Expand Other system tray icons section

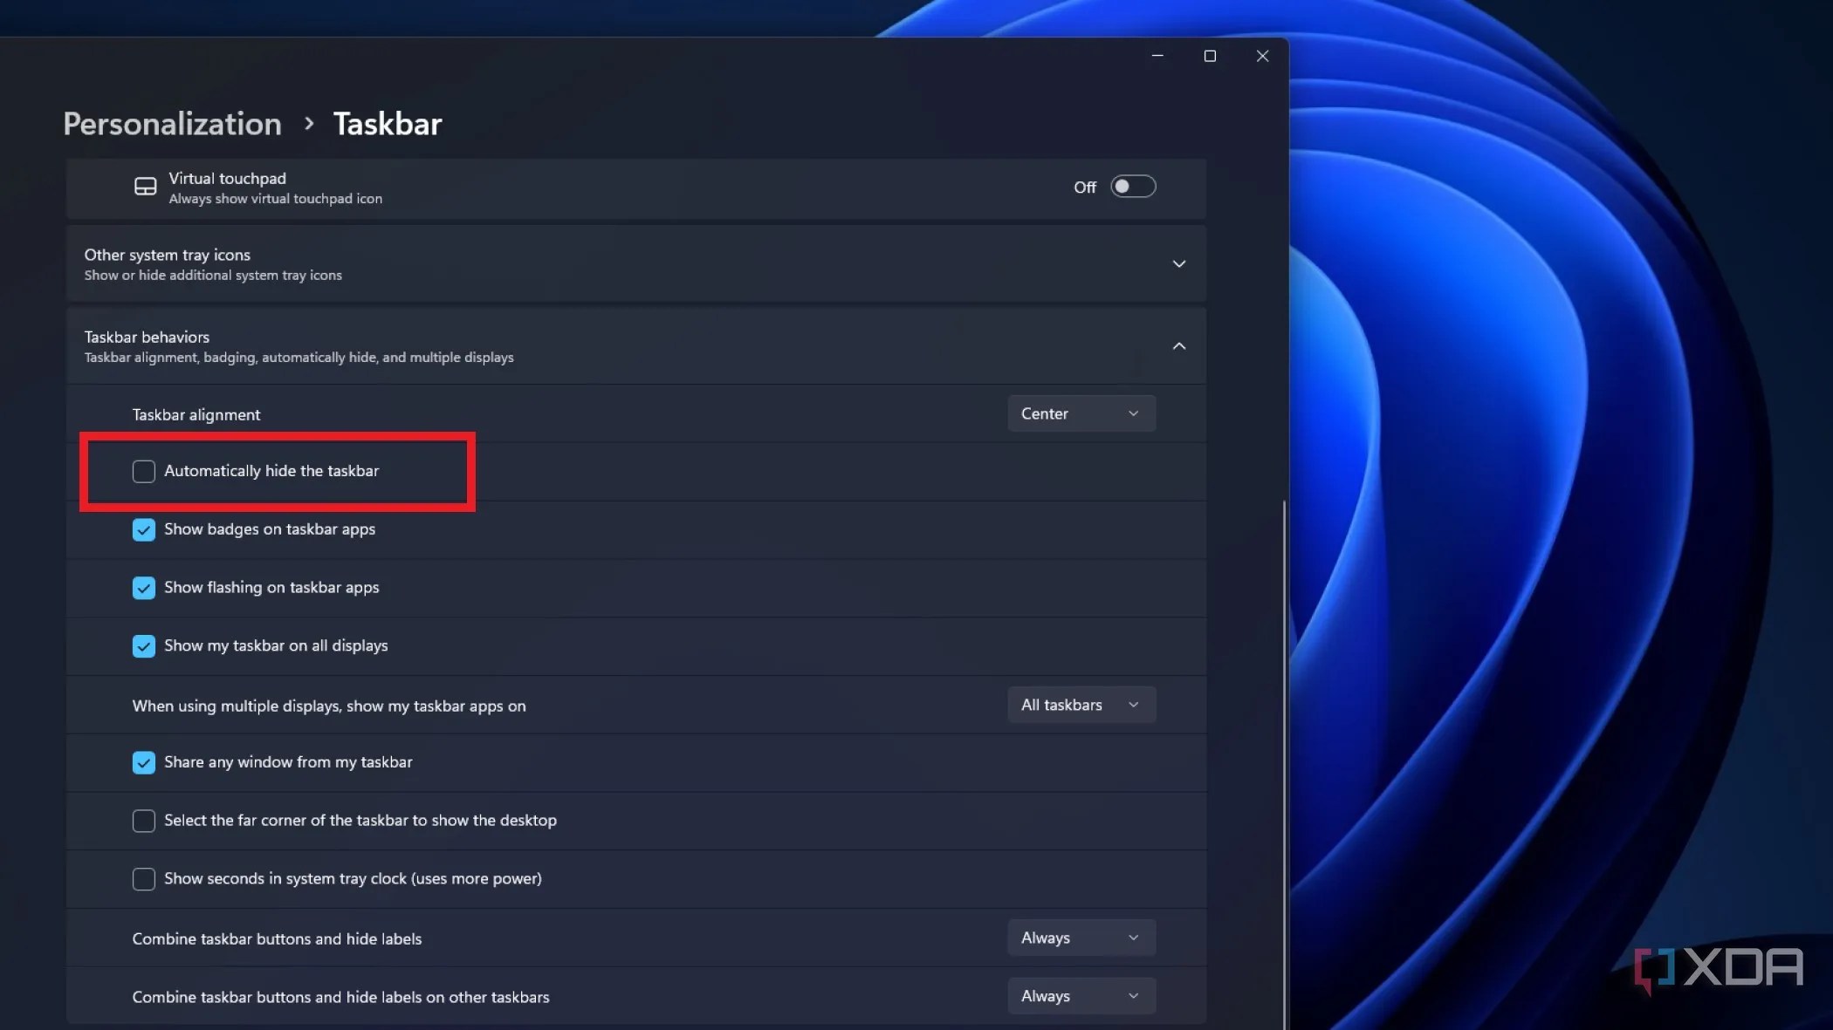(x=1178, y=263)
